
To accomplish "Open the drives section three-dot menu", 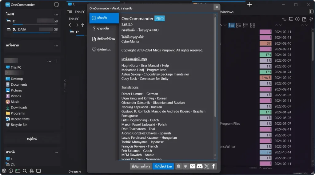I will (56, 14).
